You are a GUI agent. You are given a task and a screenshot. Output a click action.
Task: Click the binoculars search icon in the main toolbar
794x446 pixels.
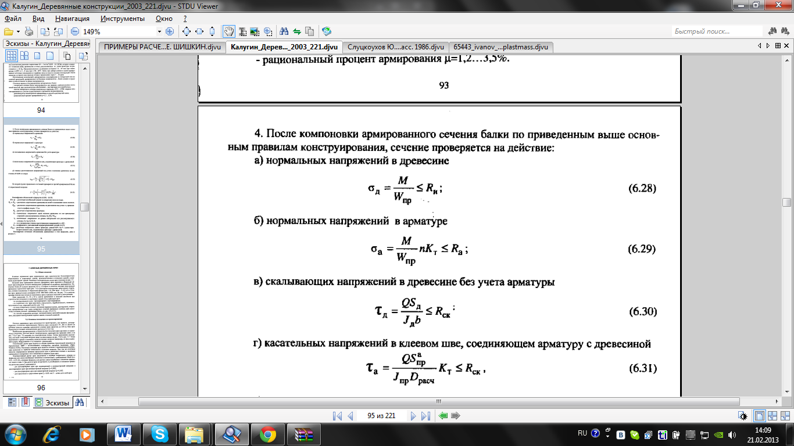click(284, 31)
